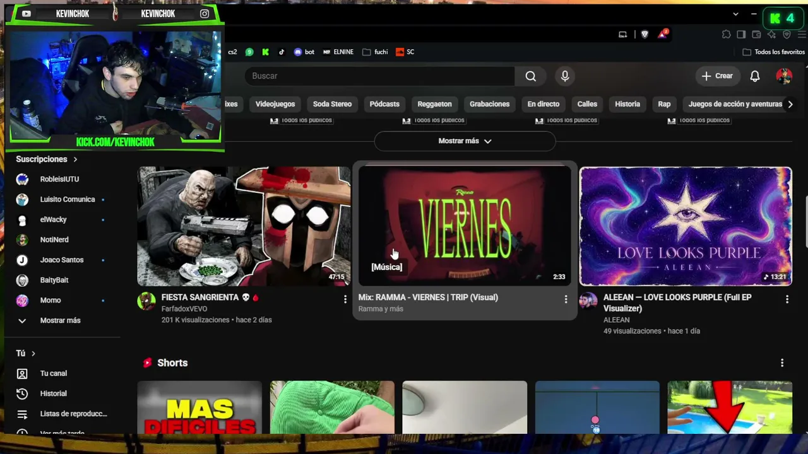Open the Todos los favoritos folder

click(774, 52)
